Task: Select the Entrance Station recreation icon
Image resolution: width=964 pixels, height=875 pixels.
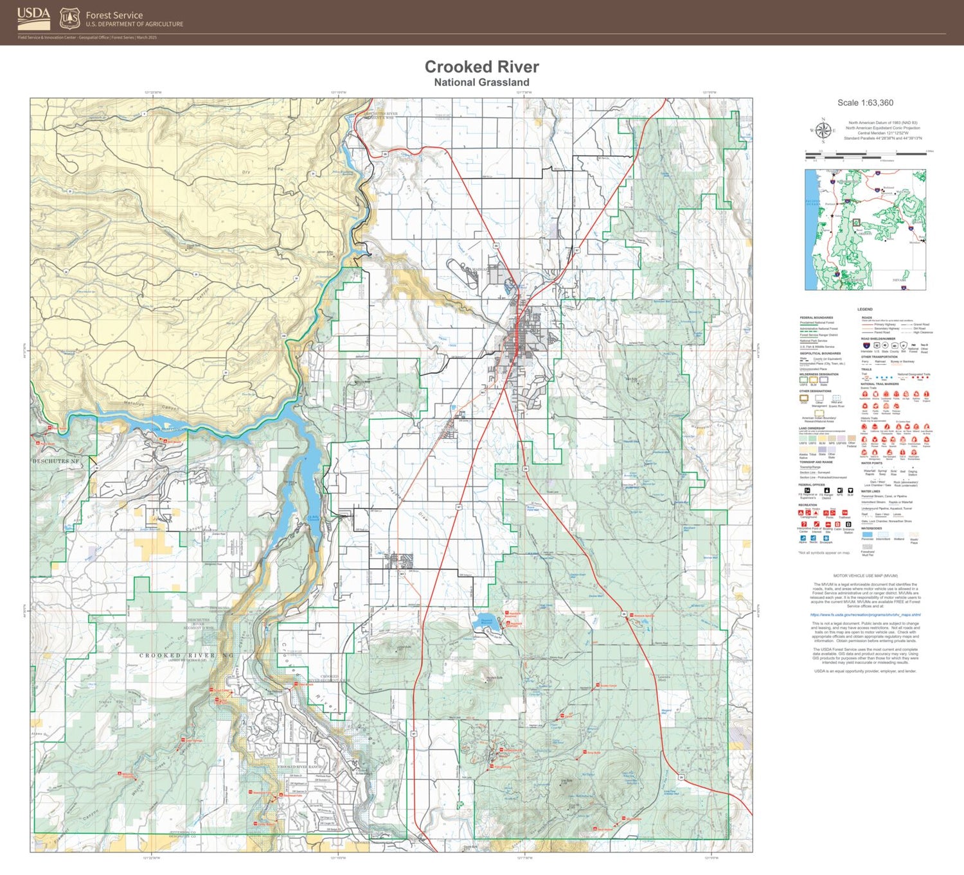Action: pyautogui.click(x=848, y=524)
